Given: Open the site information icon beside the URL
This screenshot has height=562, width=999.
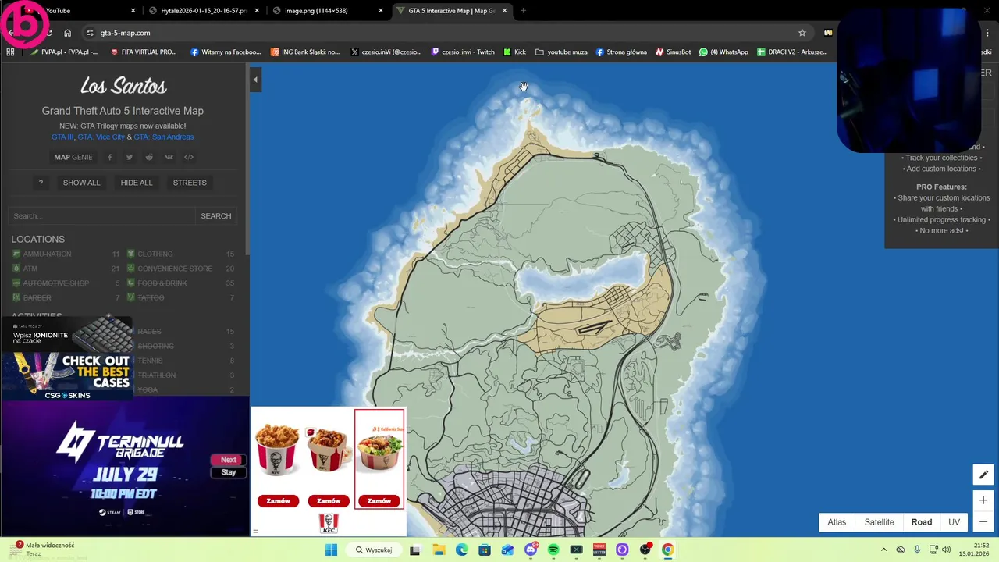Looking at the screenshot, I should pyautogui.click(x=90, y=33).
